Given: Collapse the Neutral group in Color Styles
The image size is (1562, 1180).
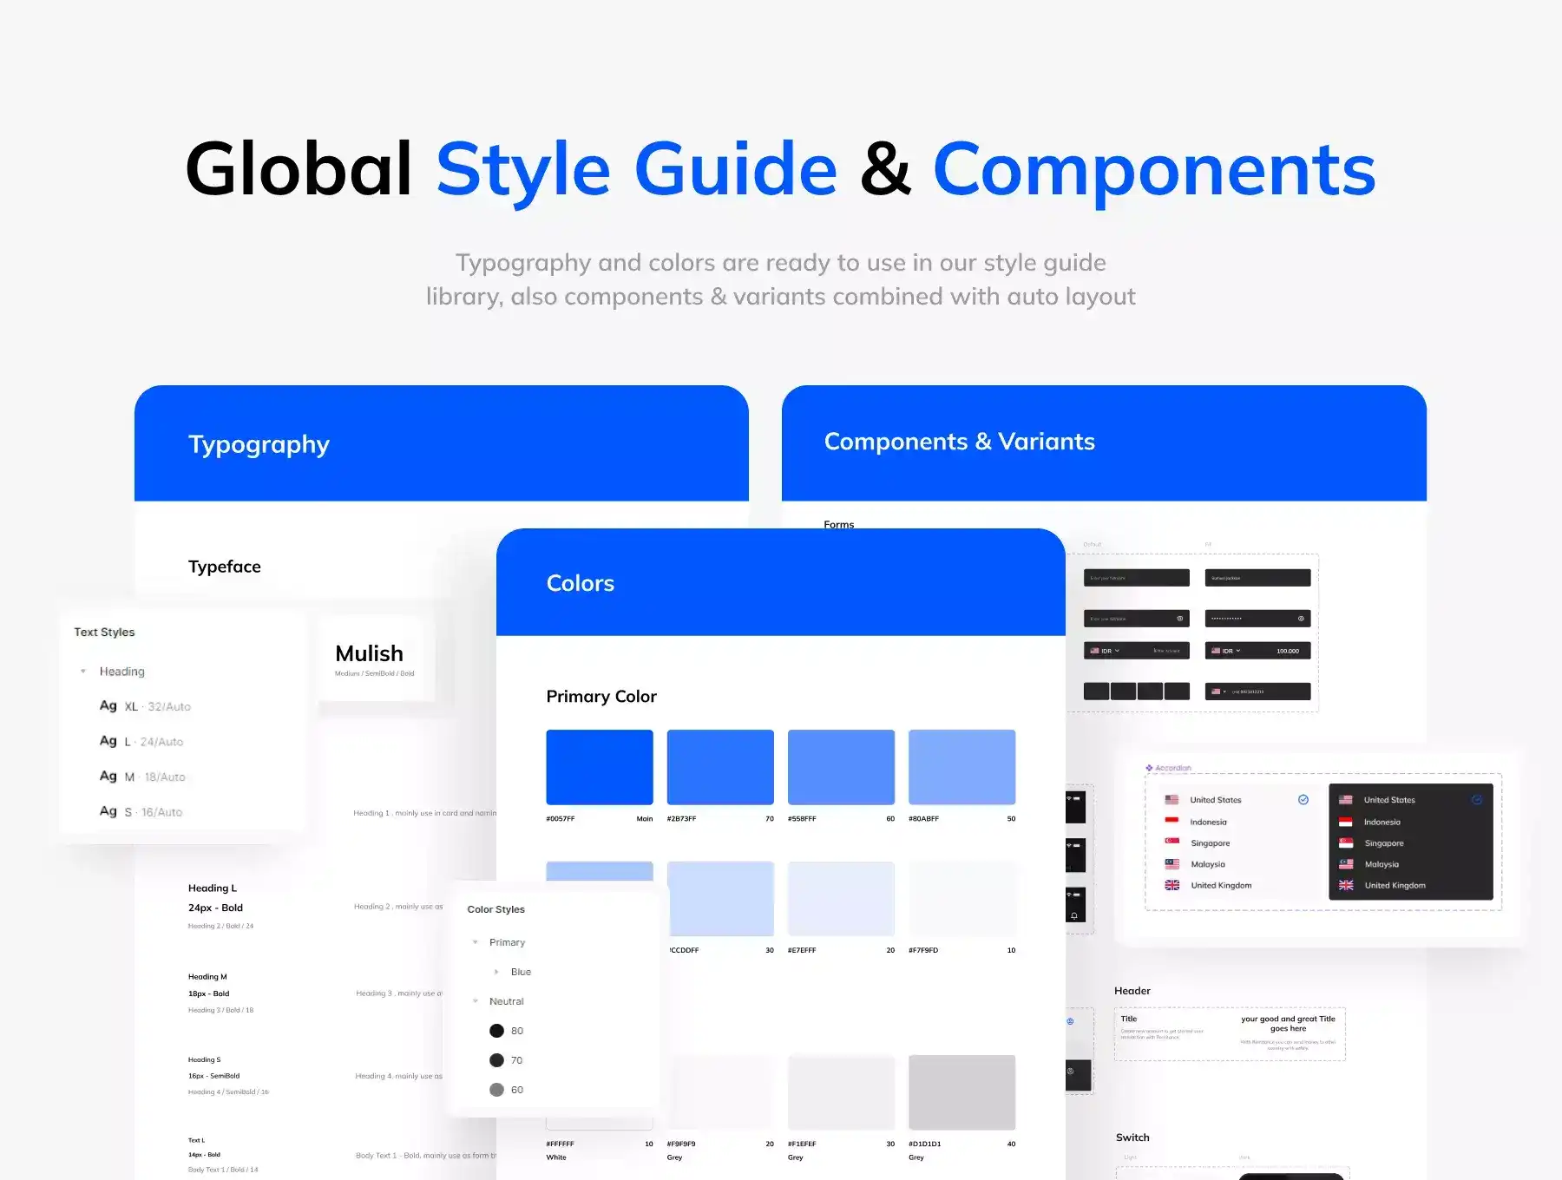Looking at the screenshot, I should tap(476, 1001).
